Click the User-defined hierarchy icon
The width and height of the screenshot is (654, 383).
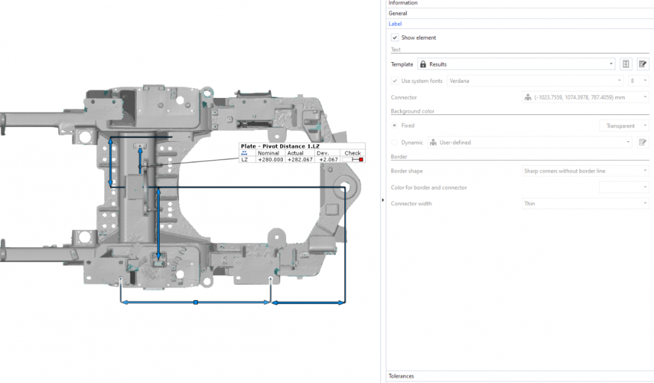tap(433, 142)
